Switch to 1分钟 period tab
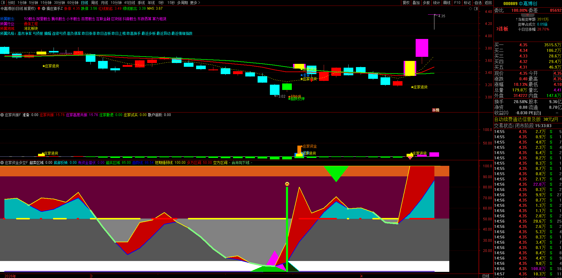Image resolution: width=562 pixels, height=278 pixels. pos(22,3)
